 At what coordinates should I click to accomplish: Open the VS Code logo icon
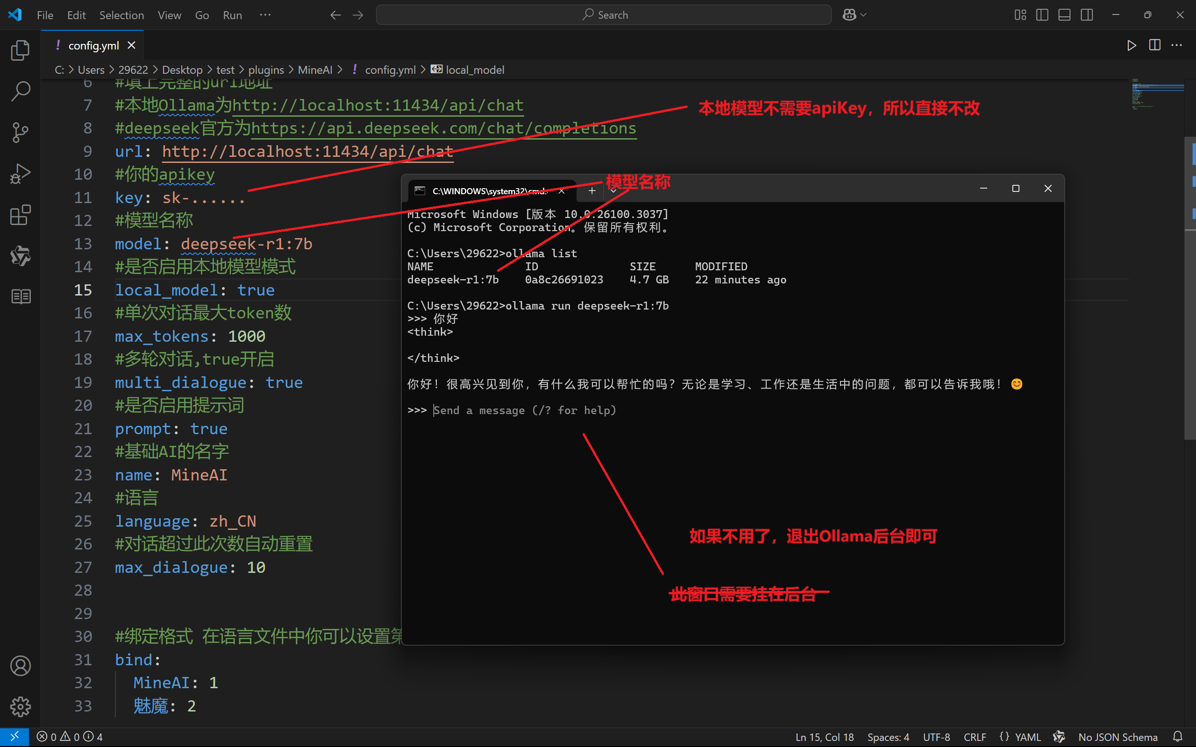click(x=15, y=15)
